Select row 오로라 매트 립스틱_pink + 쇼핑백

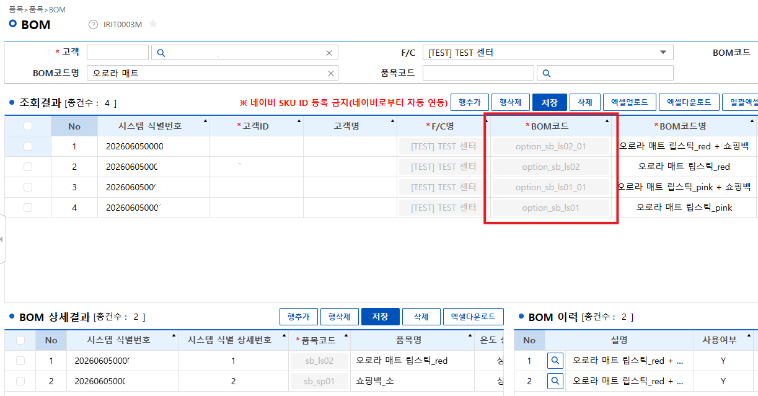684,187
